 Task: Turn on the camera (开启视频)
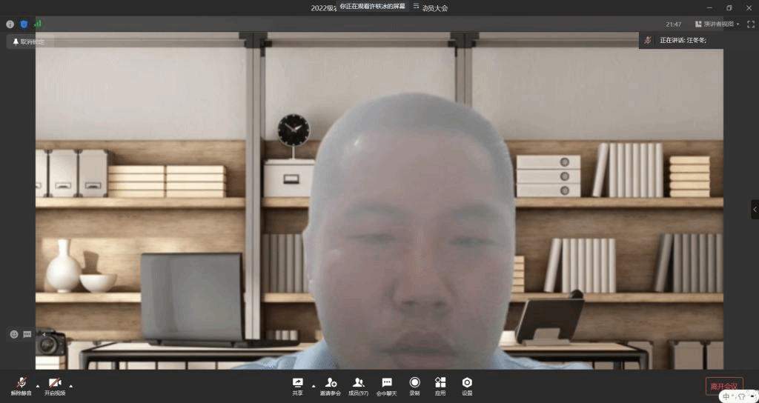coord(54,384)
